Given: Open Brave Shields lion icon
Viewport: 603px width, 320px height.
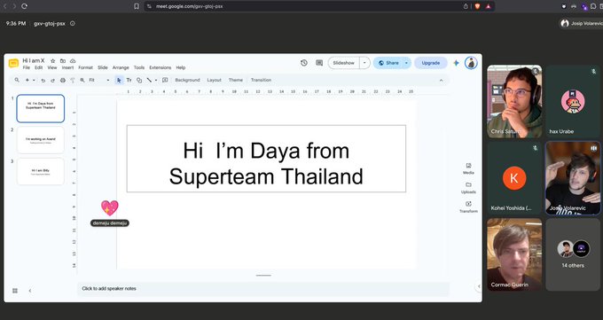Looking at the screenshot, I should click(x=477, y=6).
